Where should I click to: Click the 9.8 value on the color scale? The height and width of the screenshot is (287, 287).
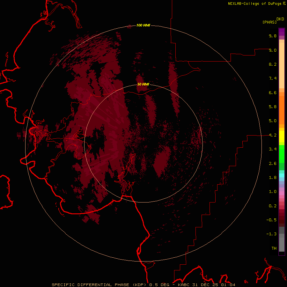[x=273, y=36]
